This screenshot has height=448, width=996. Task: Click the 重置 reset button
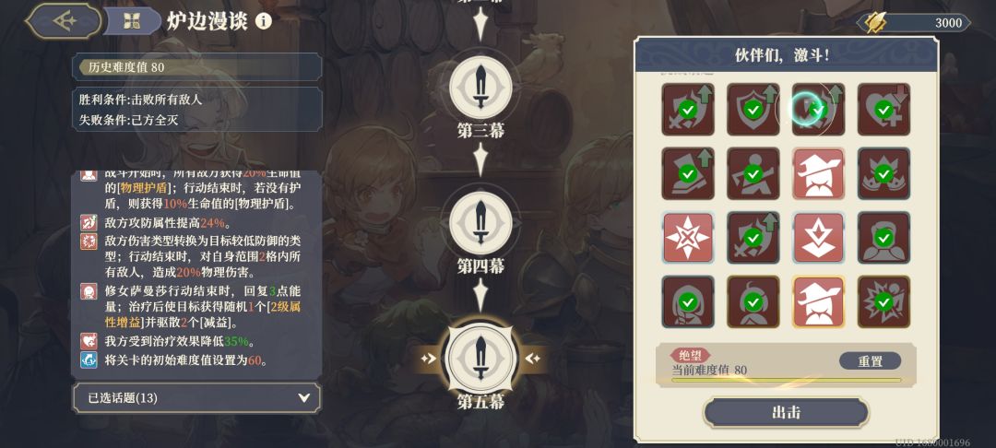(870, 361)
